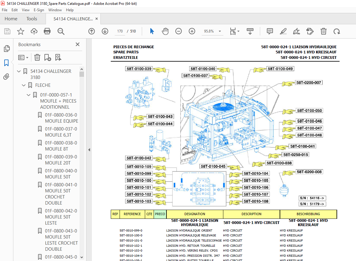Open the Find text magnifier tool

61,31
